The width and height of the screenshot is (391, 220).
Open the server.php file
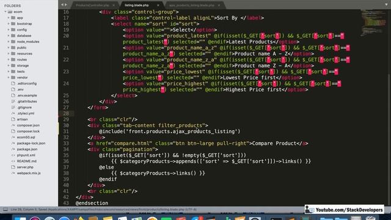coord(25,167)
